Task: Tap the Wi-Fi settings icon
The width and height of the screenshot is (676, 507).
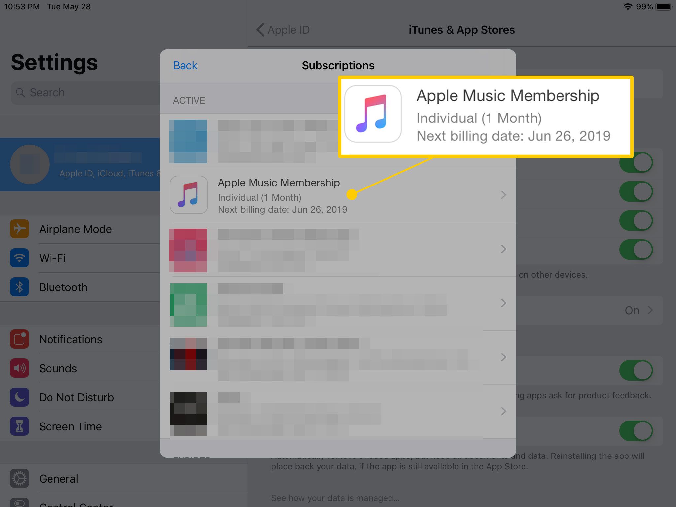Action: [19, 258]
